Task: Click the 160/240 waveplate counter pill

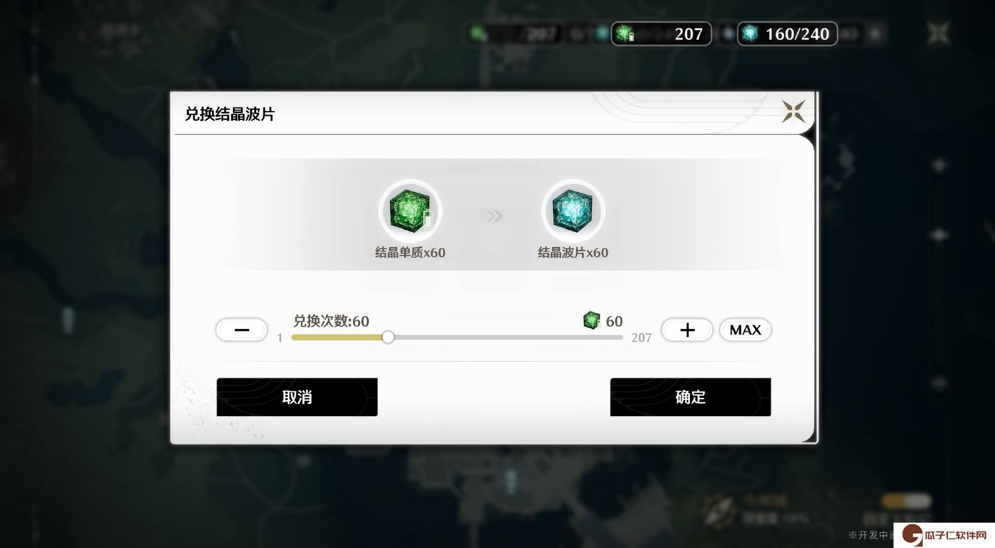Action: [x=787, y=34]
